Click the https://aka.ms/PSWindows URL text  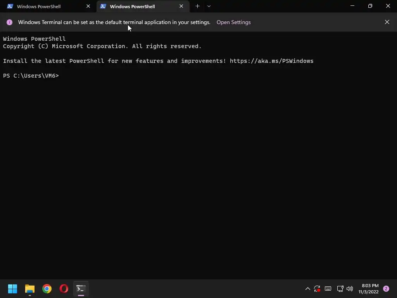coord(271,61)
